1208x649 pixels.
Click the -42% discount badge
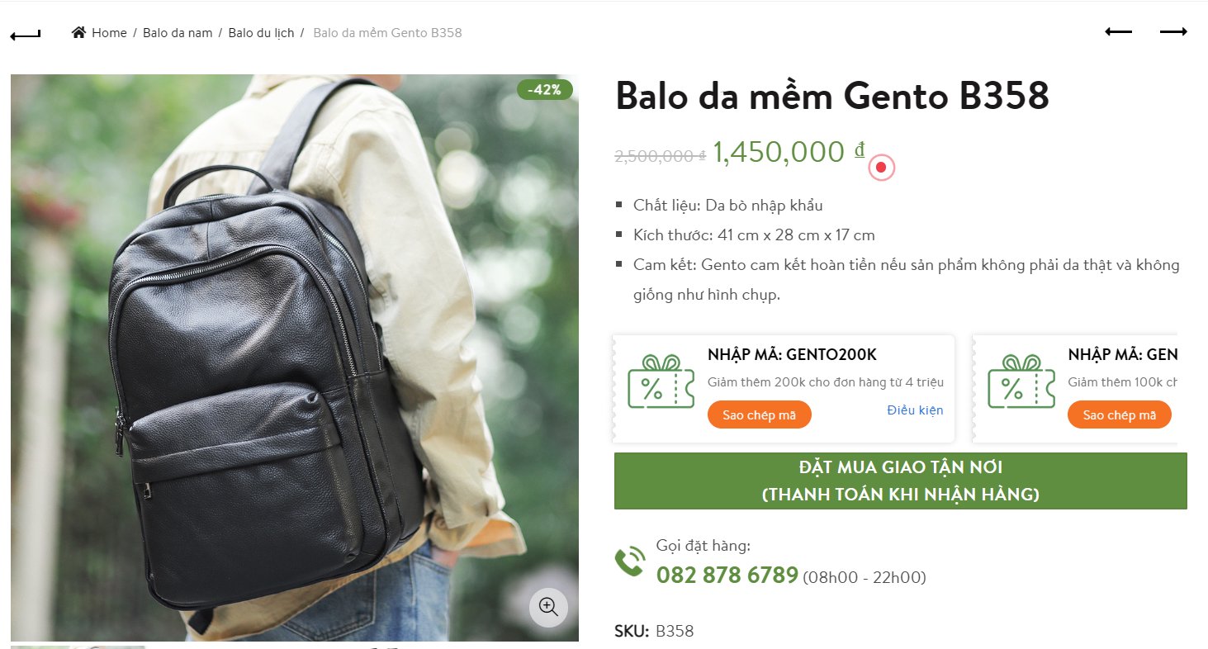click(x=545, y=89)
